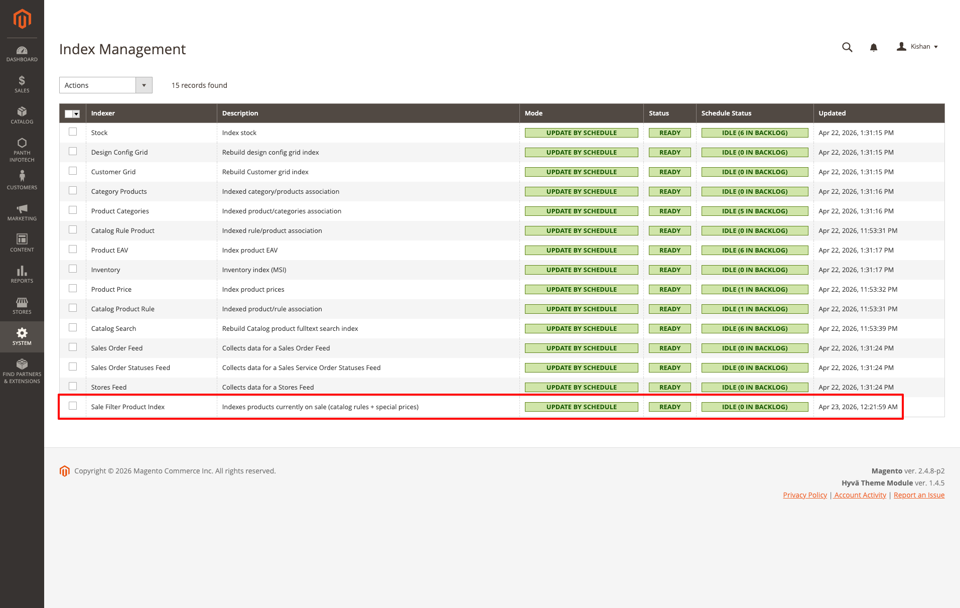Select the Reports sidebar icon
This screenshot has width=960, height=608.
[22, 274]
